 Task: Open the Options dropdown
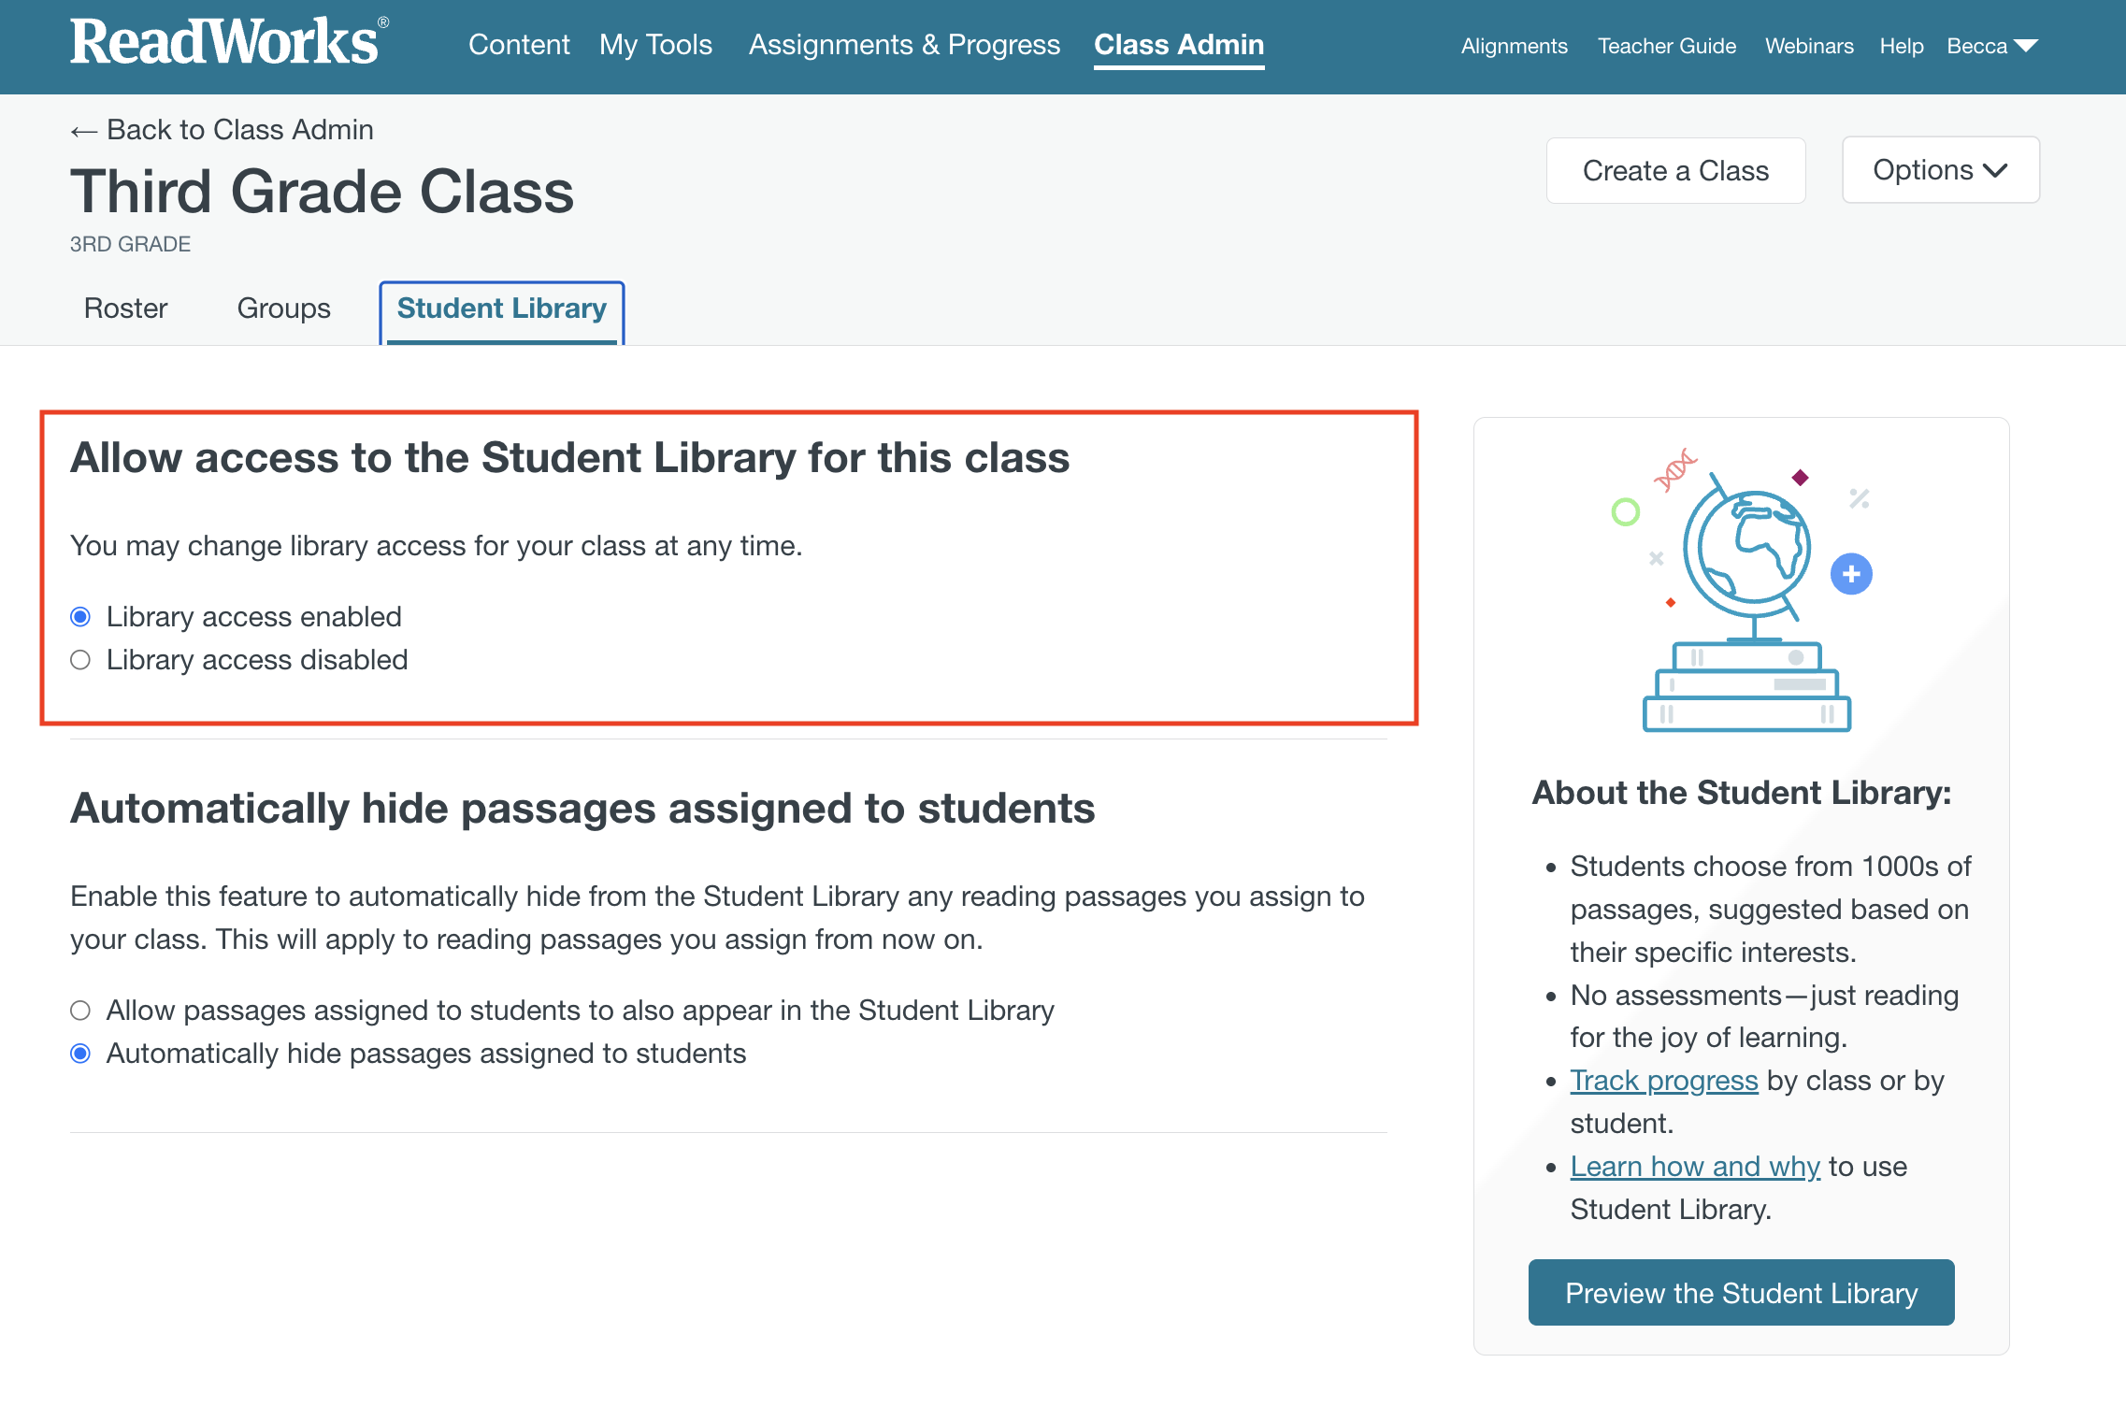click(x=1940, y=170)
